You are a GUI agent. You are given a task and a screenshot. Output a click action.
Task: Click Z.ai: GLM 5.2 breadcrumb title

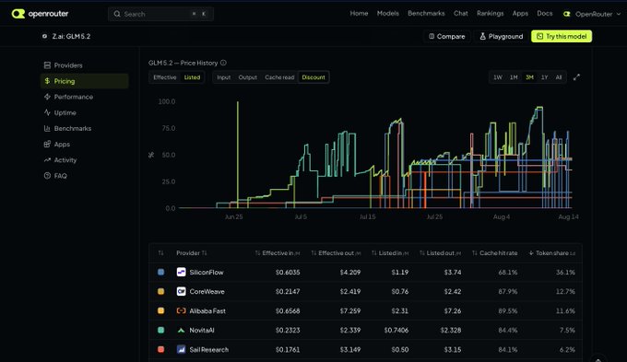[71, 36]
